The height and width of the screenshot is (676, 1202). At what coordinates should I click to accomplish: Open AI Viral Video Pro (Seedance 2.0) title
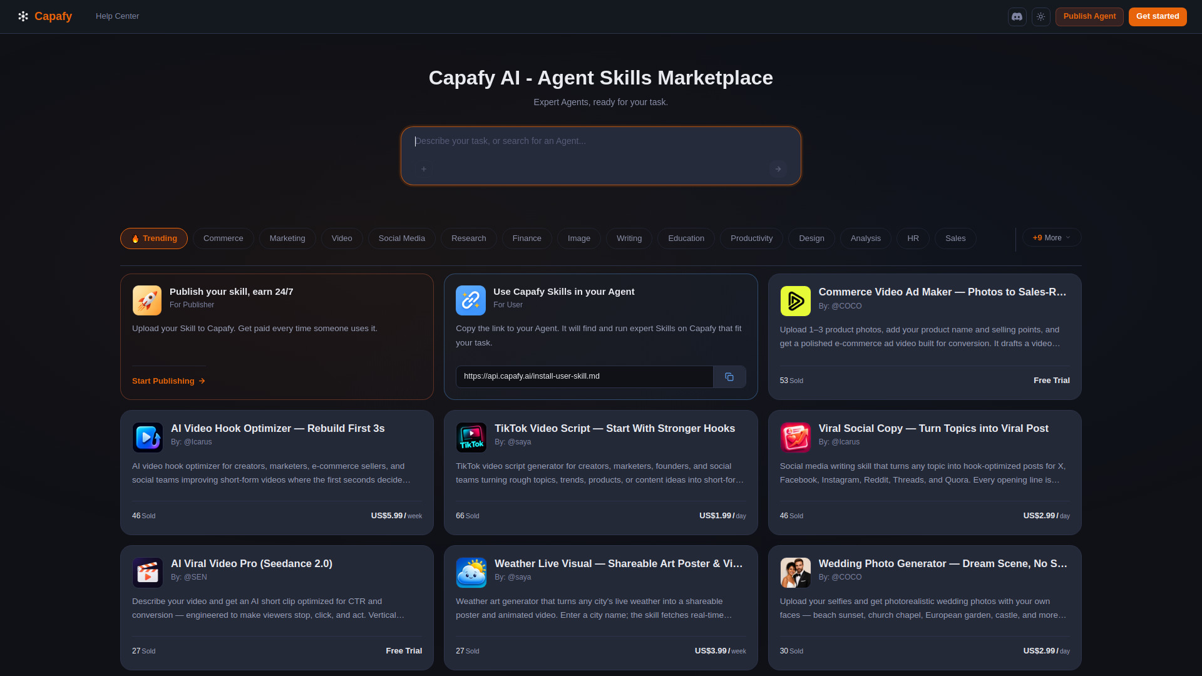(x=252, y=564)
